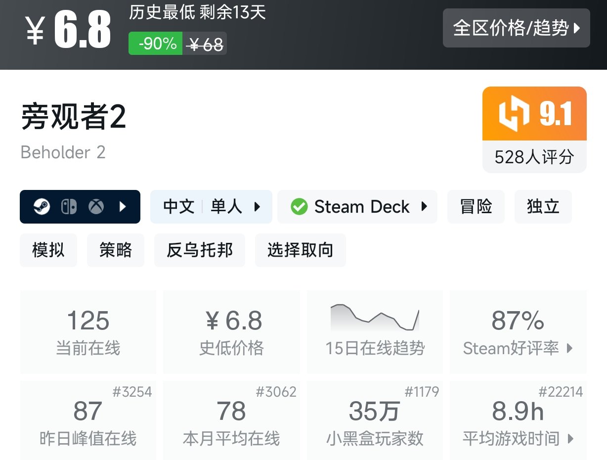The image size is (607, 460).
Task: Click the ¥6.8 史低价格 stat card
Action: 231,331
